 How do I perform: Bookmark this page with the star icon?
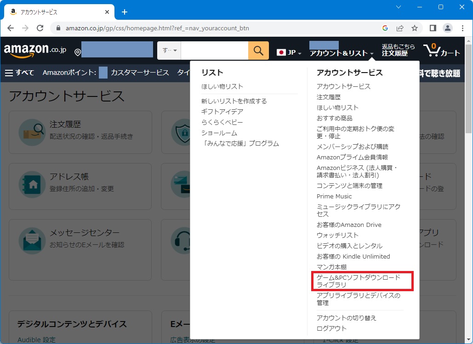pyautogui.click(x=415, y=28)
